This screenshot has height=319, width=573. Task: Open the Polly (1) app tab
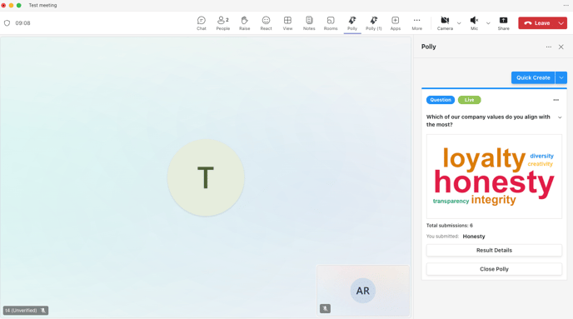[x=373, y=23]
